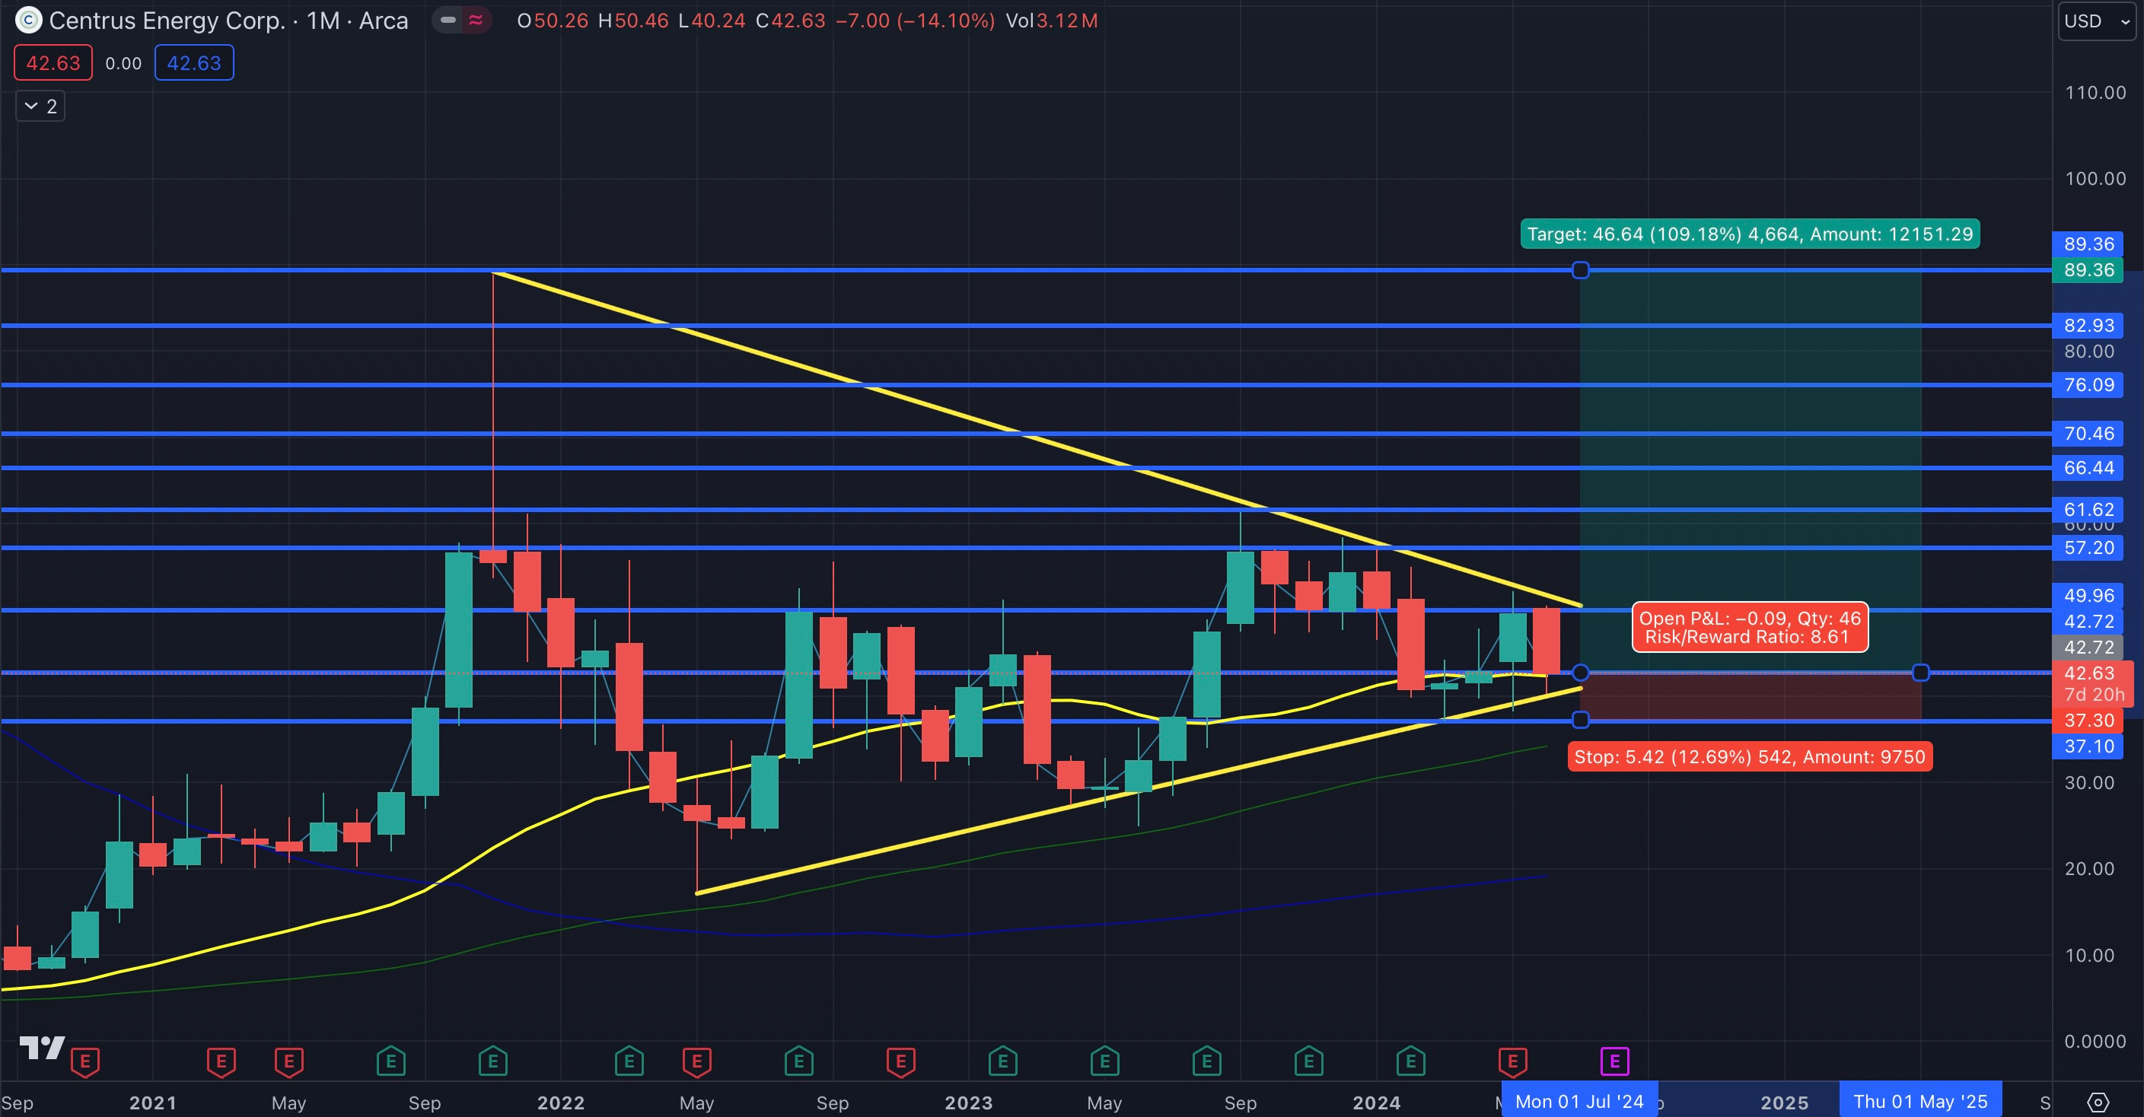Open the USD currency dropdown
This screenshot has width=2144, height=1117.
point(2096,21)
